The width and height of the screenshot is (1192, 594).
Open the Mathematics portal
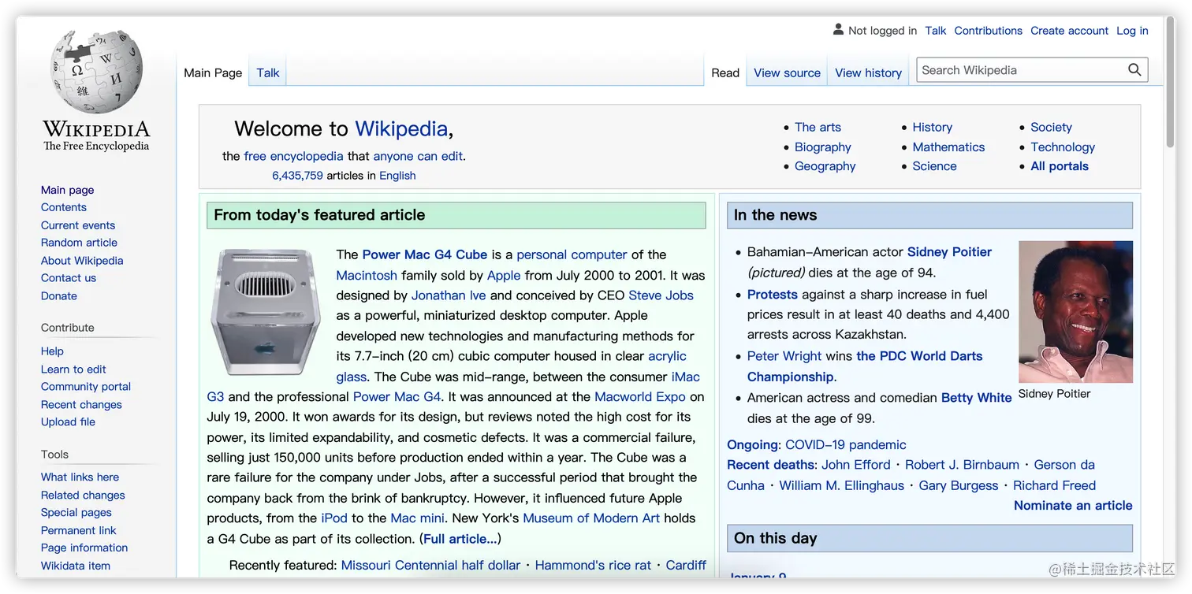click(x=948, y=147)
